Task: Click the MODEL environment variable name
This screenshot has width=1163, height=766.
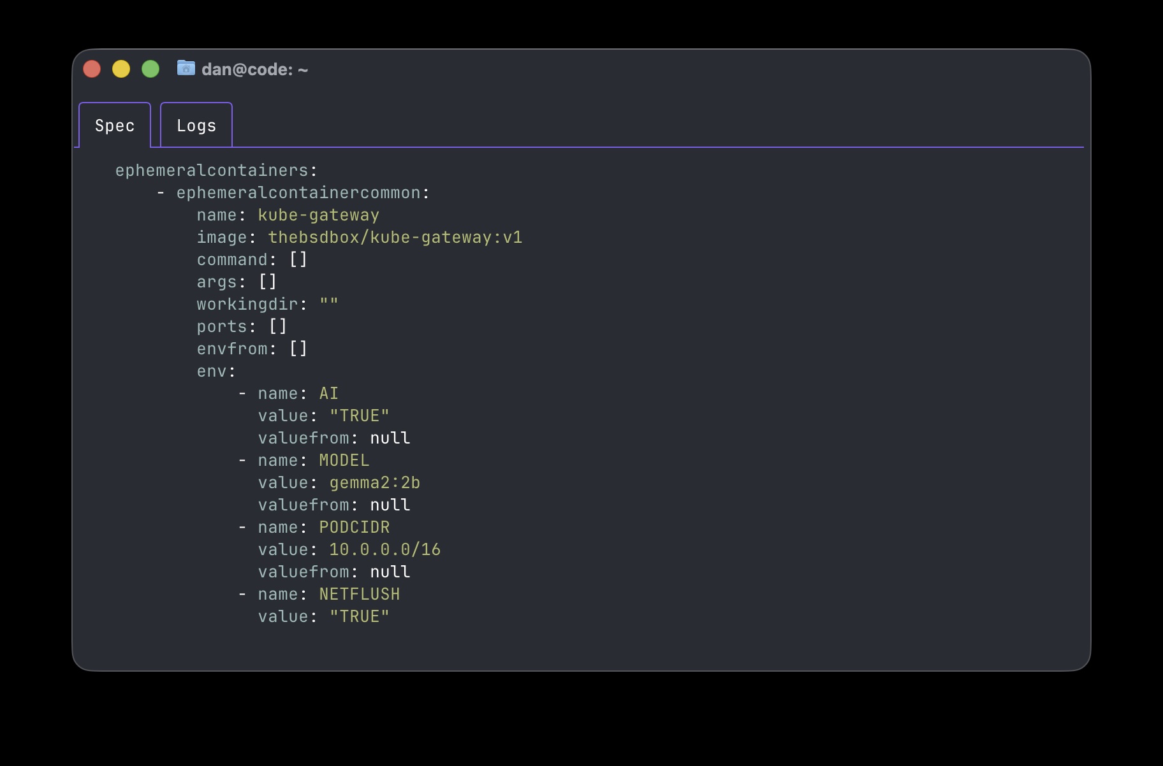Action: 344,461
